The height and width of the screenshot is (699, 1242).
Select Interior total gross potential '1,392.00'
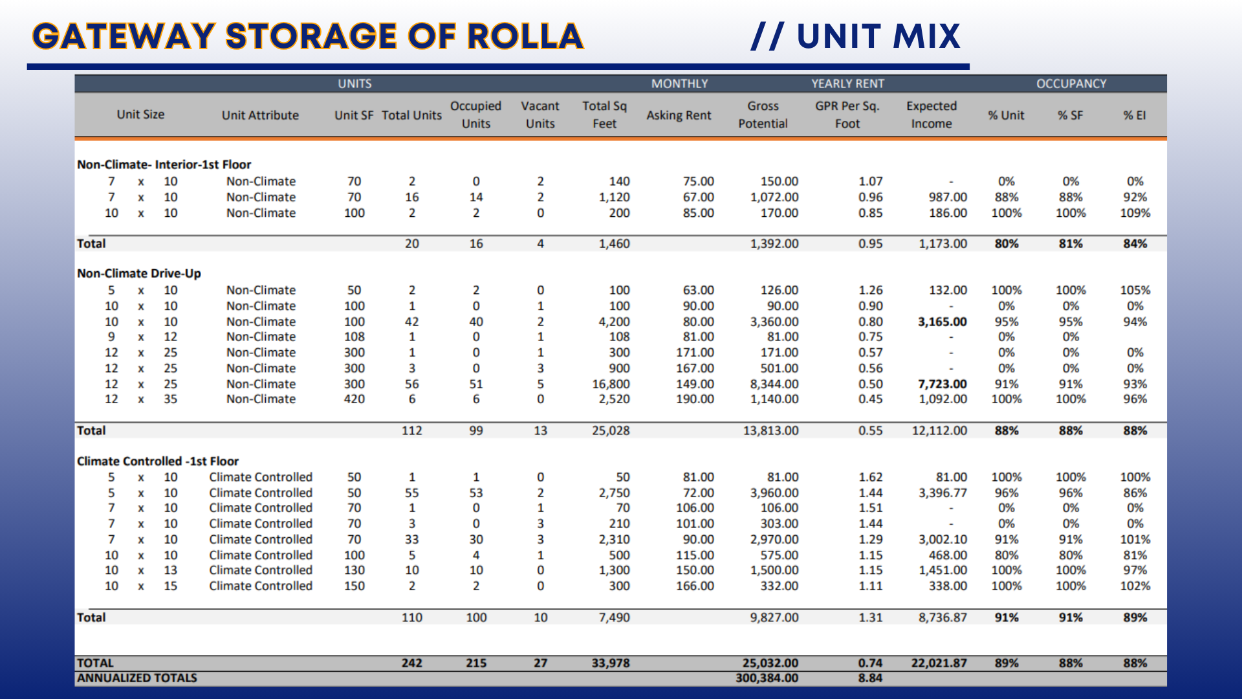(x=774, y=243)
